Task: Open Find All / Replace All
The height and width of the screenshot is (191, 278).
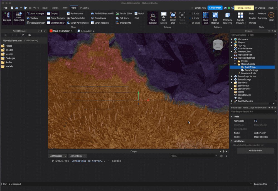Action: (x=102, y=13)
